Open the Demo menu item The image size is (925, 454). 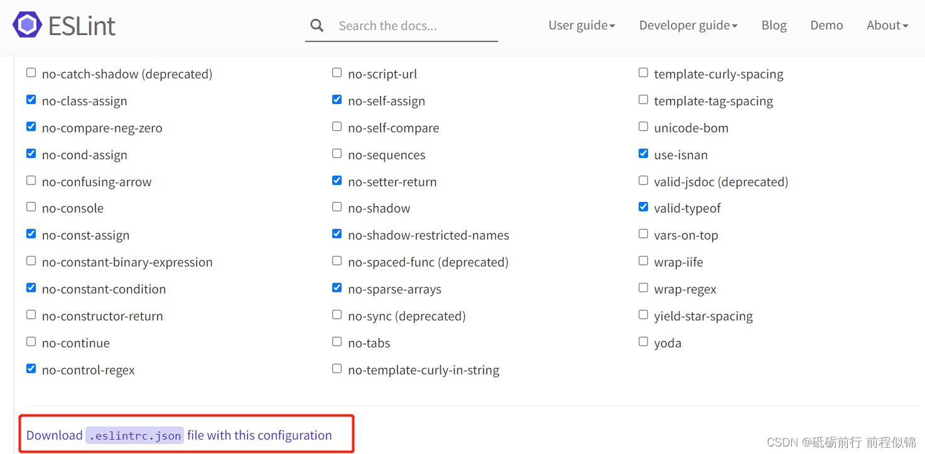coord(826,26)
